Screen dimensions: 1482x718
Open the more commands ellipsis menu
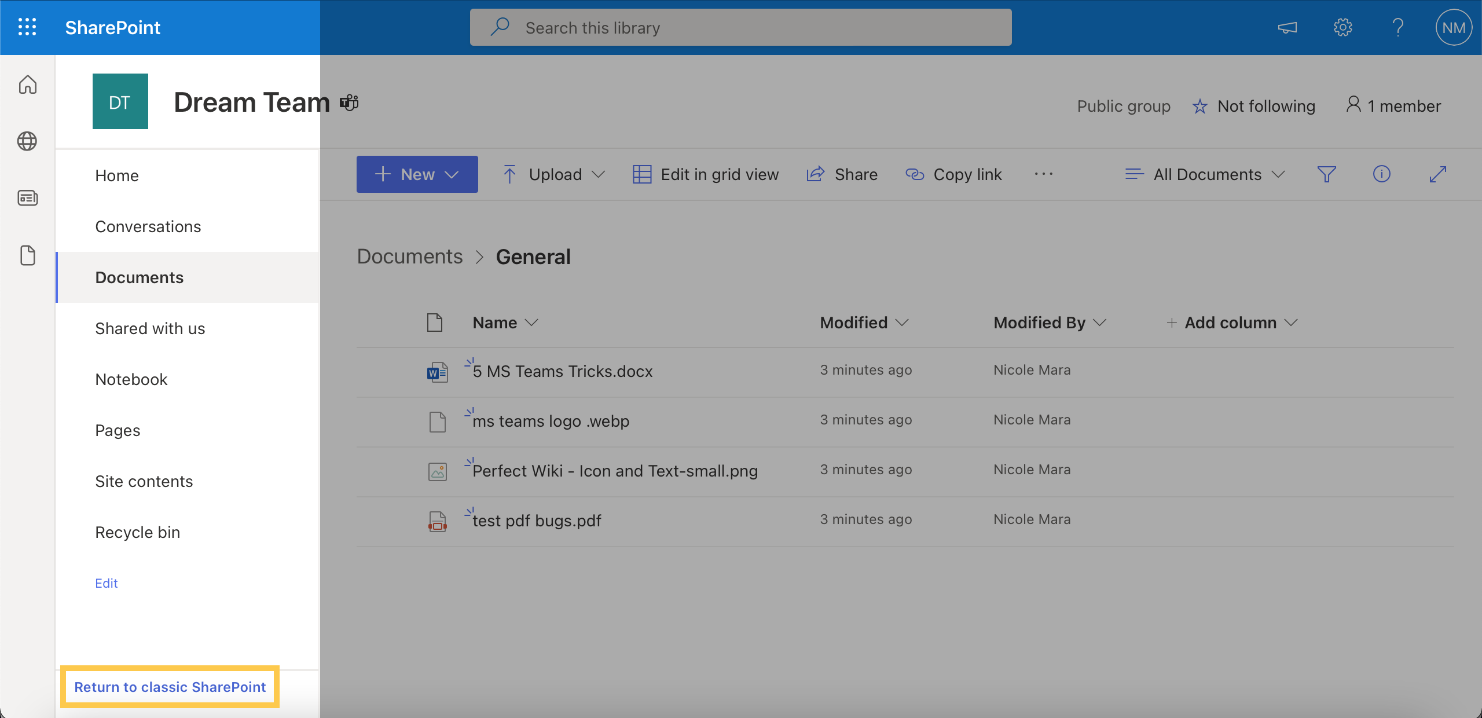tap(1043, 174)
